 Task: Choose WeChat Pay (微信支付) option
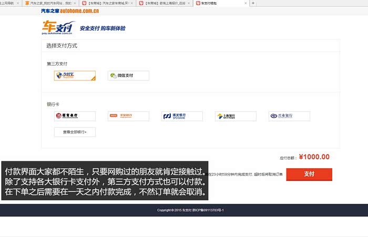coord(128,76)
